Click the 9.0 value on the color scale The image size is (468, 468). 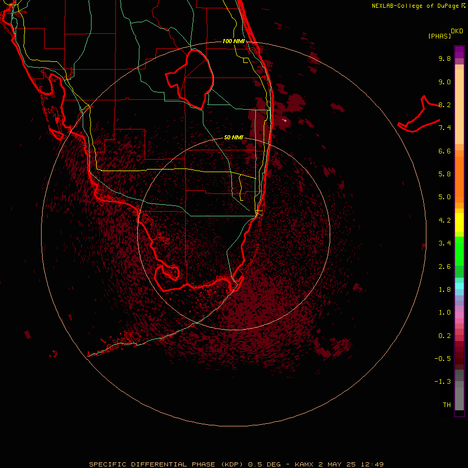point(445,82)
